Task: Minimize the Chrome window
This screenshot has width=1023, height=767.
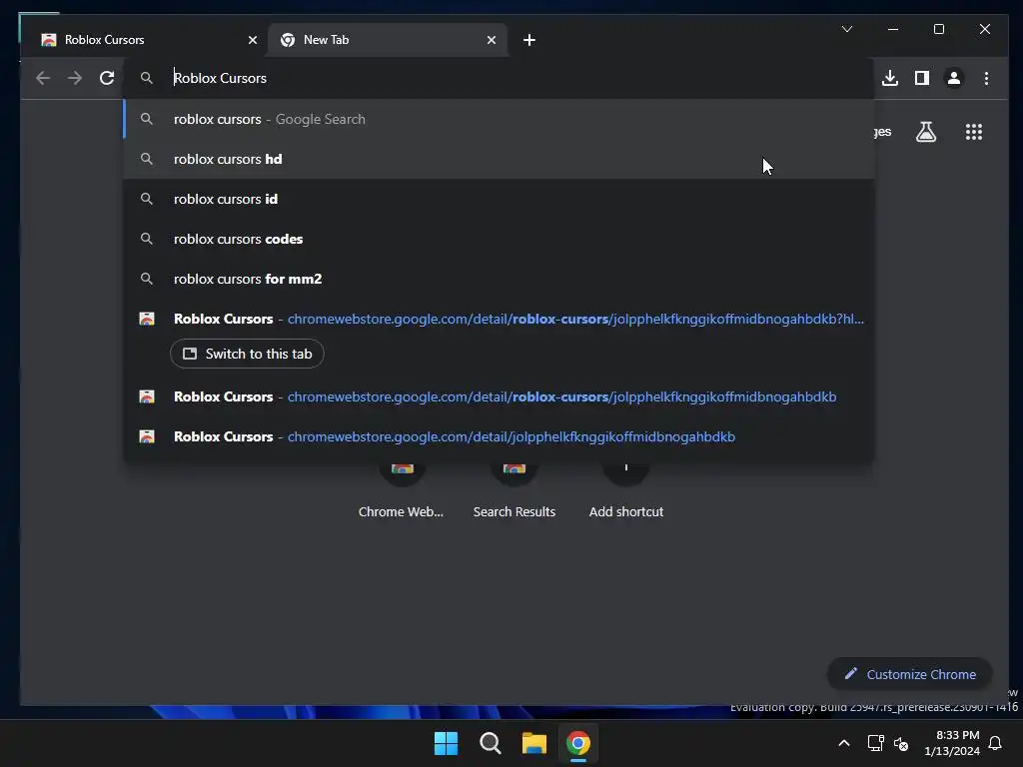Action: (893, 29)
